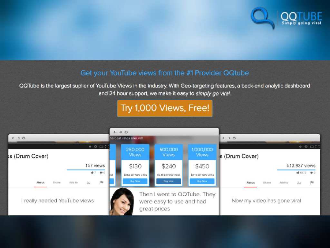The image size is (330, 248).
Task: Click 'Get your YouTube views' headline
Action: [x=165, y=73]
